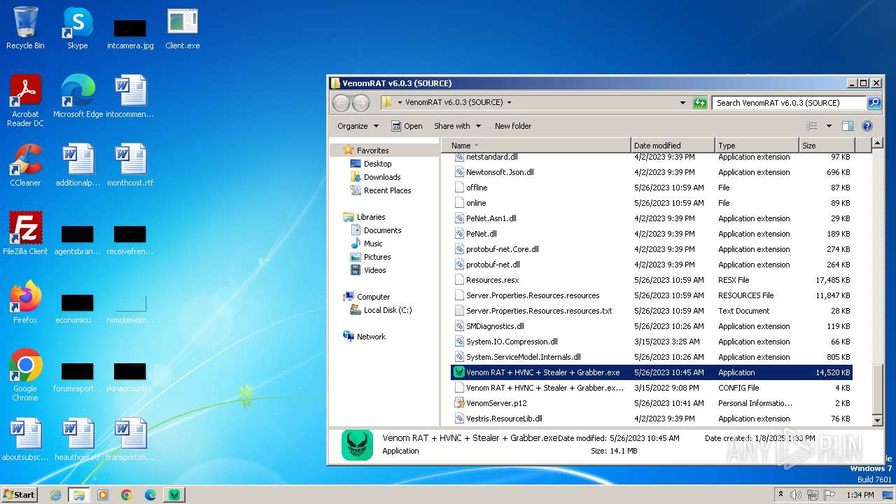Select the Google Chrome desktop shortcut
The height and width of the screenshot is (504, 896).
point(25,374)
